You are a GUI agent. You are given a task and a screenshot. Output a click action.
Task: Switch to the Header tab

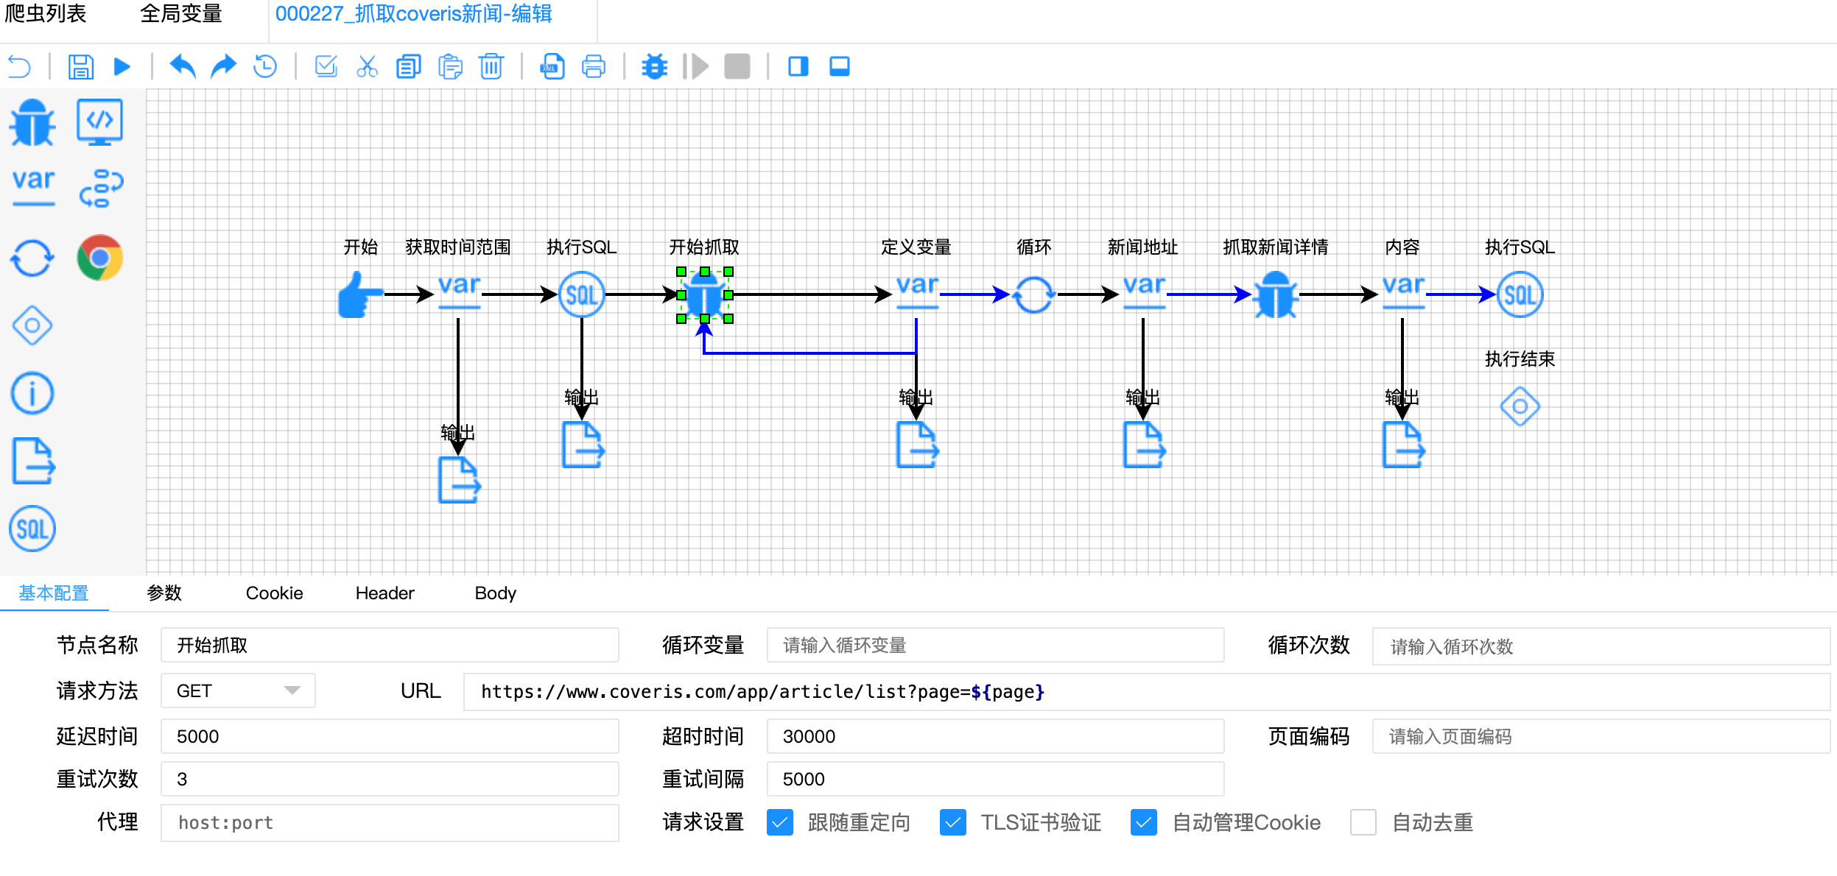pos(384,593)
